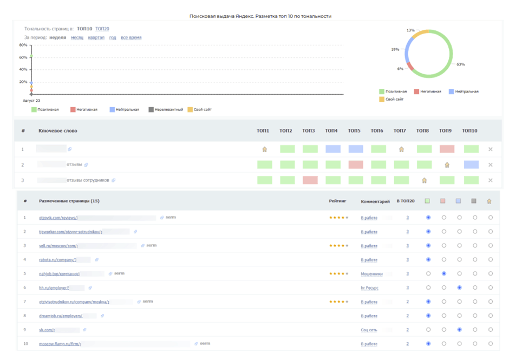Click the red negative cell in row 3 ТОП3
This screenshot has width=509, height=360.
[x=310, y=180]
